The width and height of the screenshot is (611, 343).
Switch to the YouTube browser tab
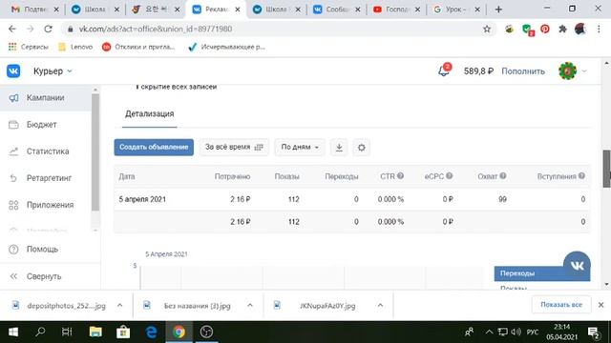[396, 10]
